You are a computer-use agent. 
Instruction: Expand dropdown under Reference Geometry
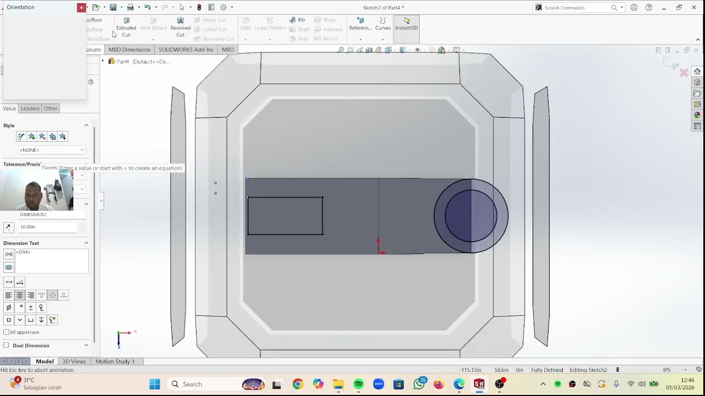pos(360,39)
